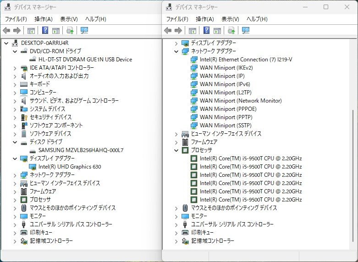Select WAN Miniport (Network Monitor) device
The height and width of the screenshot is (262, 358).
tap(241, 101)
